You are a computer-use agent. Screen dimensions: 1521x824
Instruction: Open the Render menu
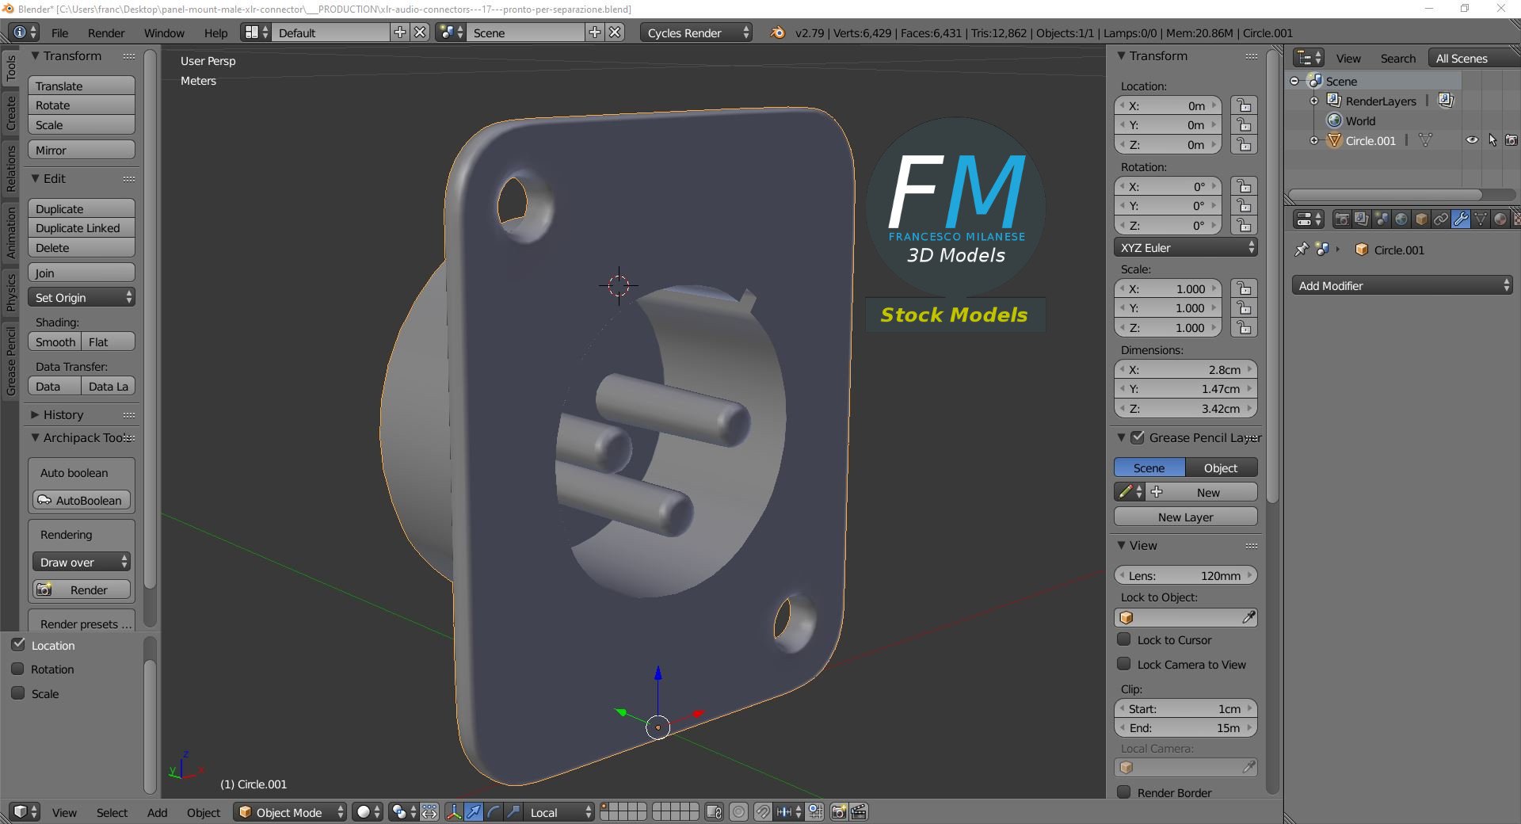[106, 32]
